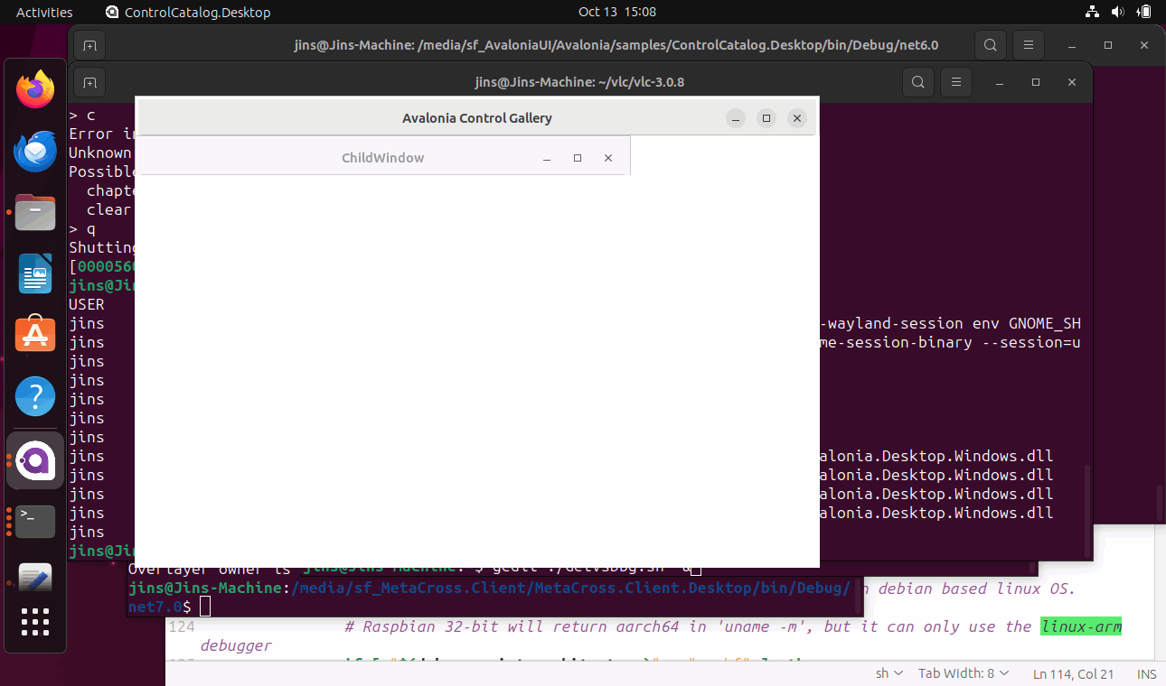
Task: Open the power tray icon
Action: click(1143, 13)
